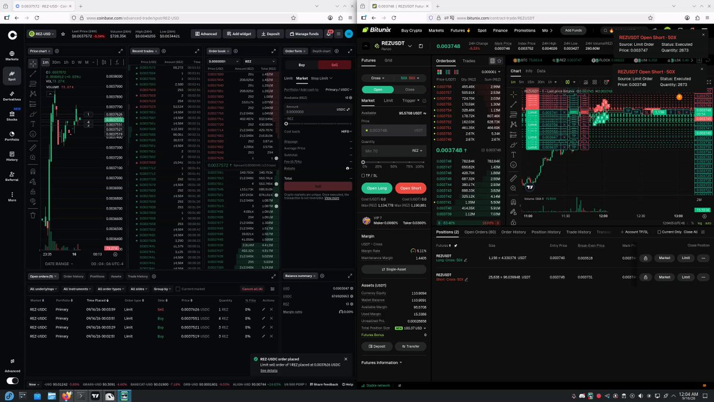Switch the Coinbase order form to Buy
The width and height of the screenshot is (714, 402).
pos(302,64)
